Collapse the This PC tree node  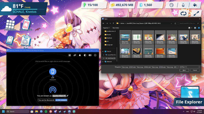103,51
